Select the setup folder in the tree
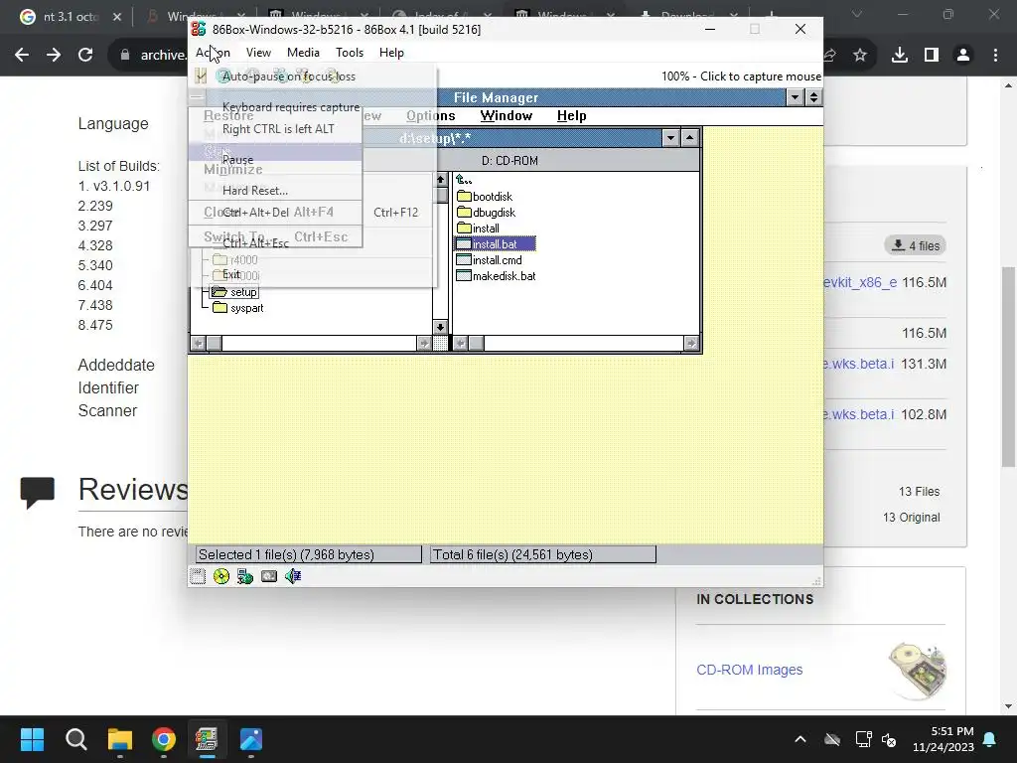Viewport: 1017px width, 763px height. [x=235, y=292]
